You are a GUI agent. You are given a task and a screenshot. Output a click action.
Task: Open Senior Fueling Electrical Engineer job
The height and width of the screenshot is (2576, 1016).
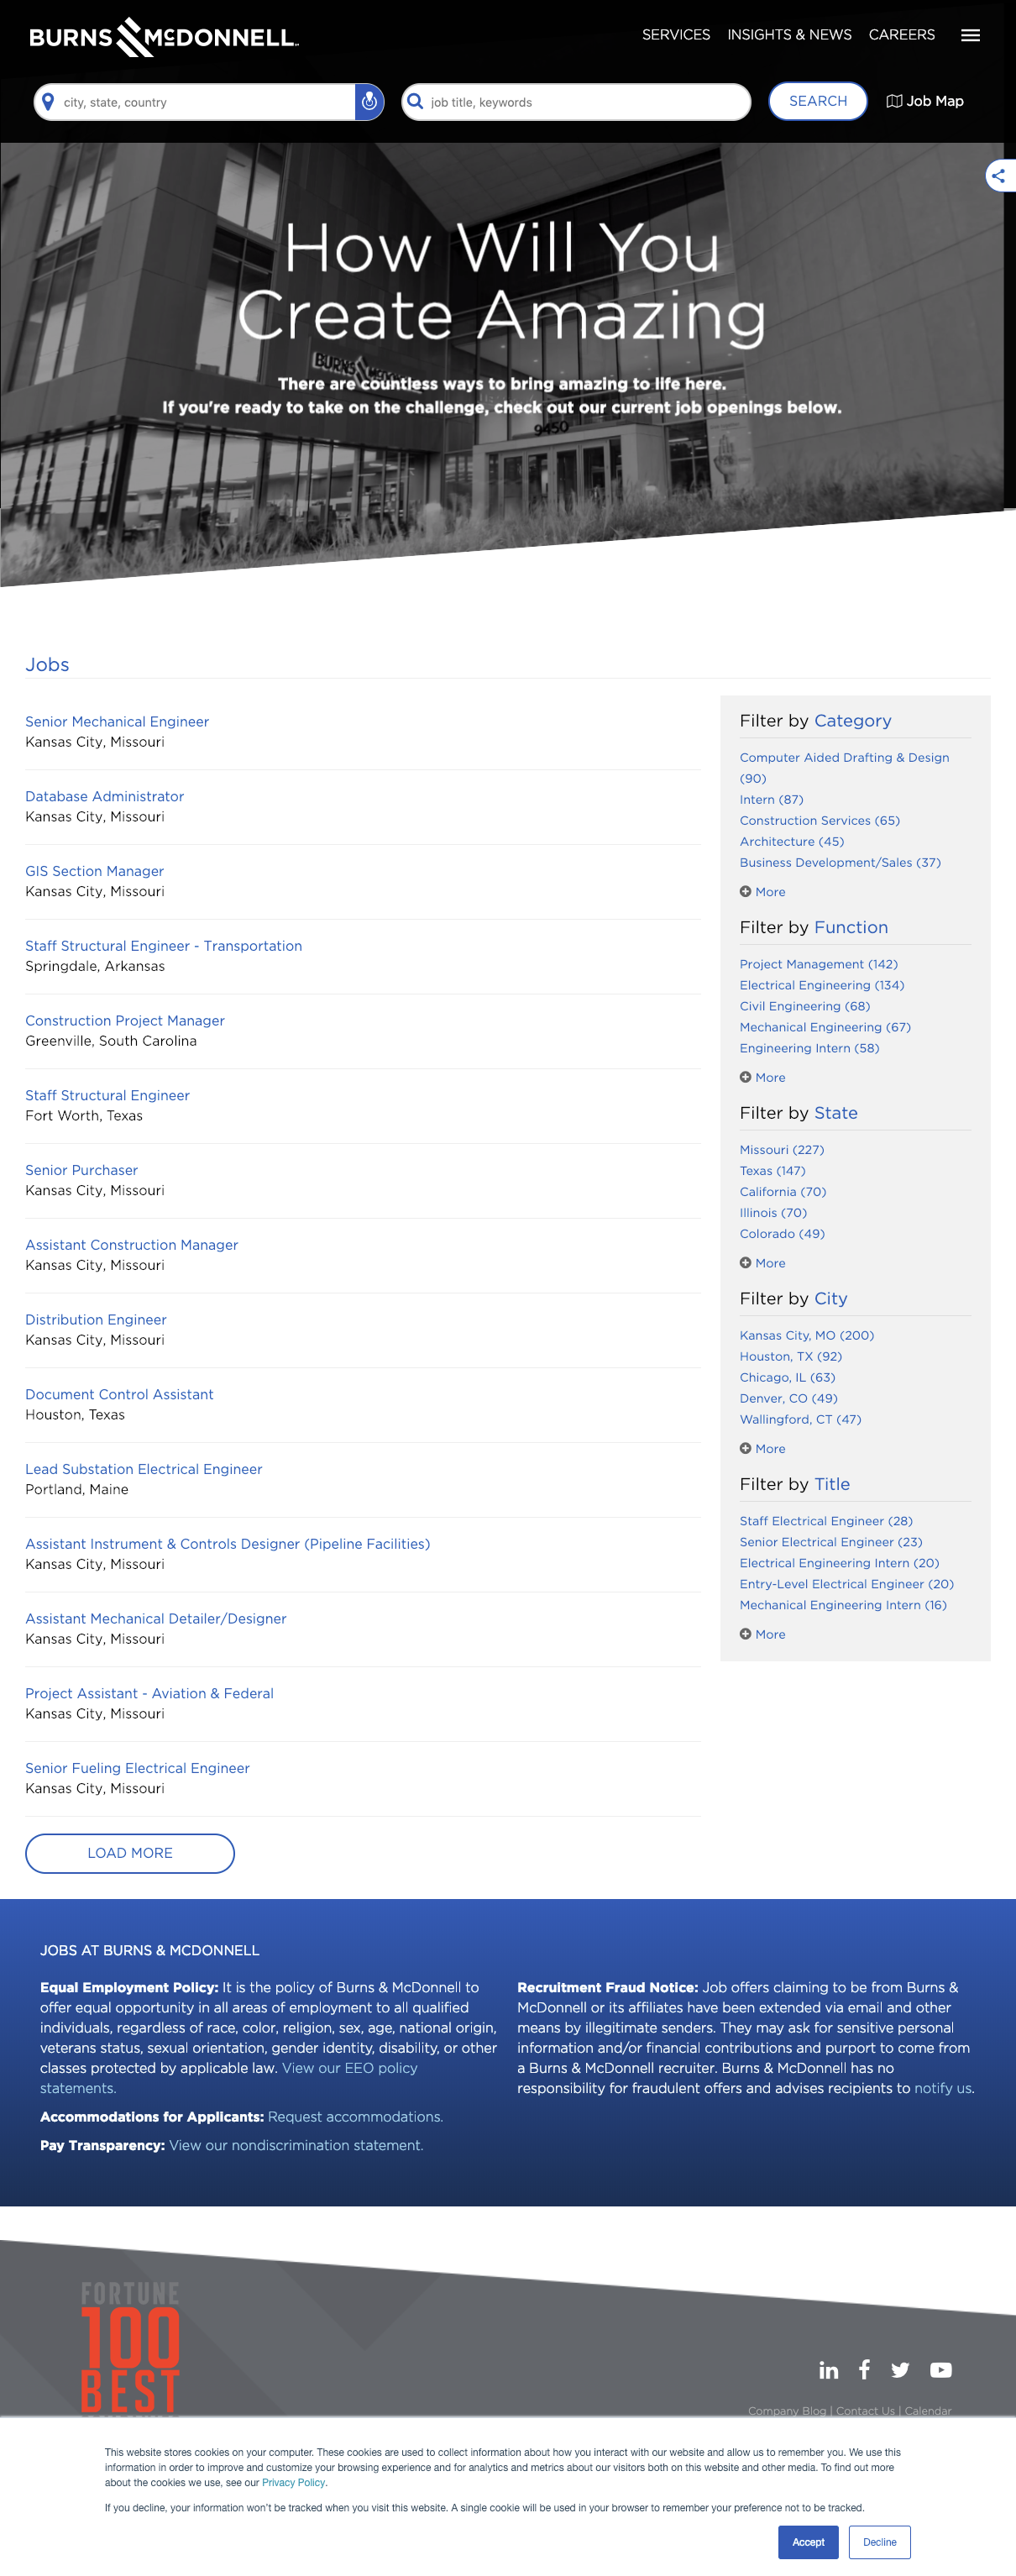click(138, 1769)
